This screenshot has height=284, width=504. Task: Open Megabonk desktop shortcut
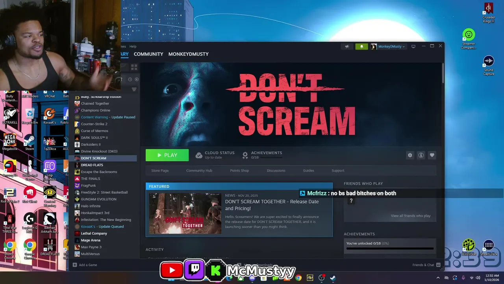pos(10,142)
